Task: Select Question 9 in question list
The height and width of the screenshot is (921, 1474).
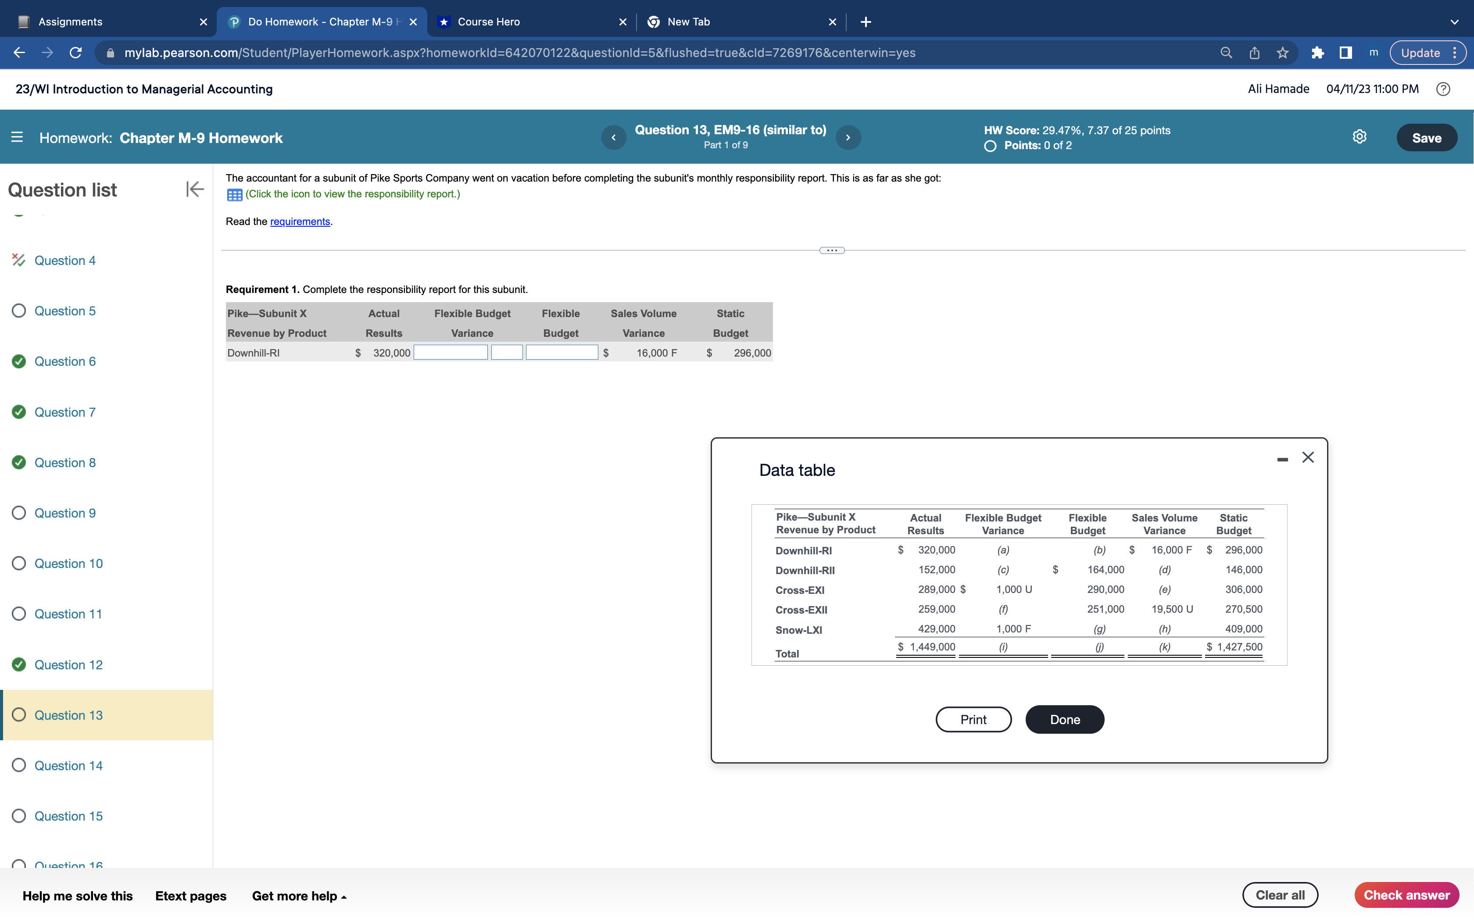Action: click(x=64, y=513)
